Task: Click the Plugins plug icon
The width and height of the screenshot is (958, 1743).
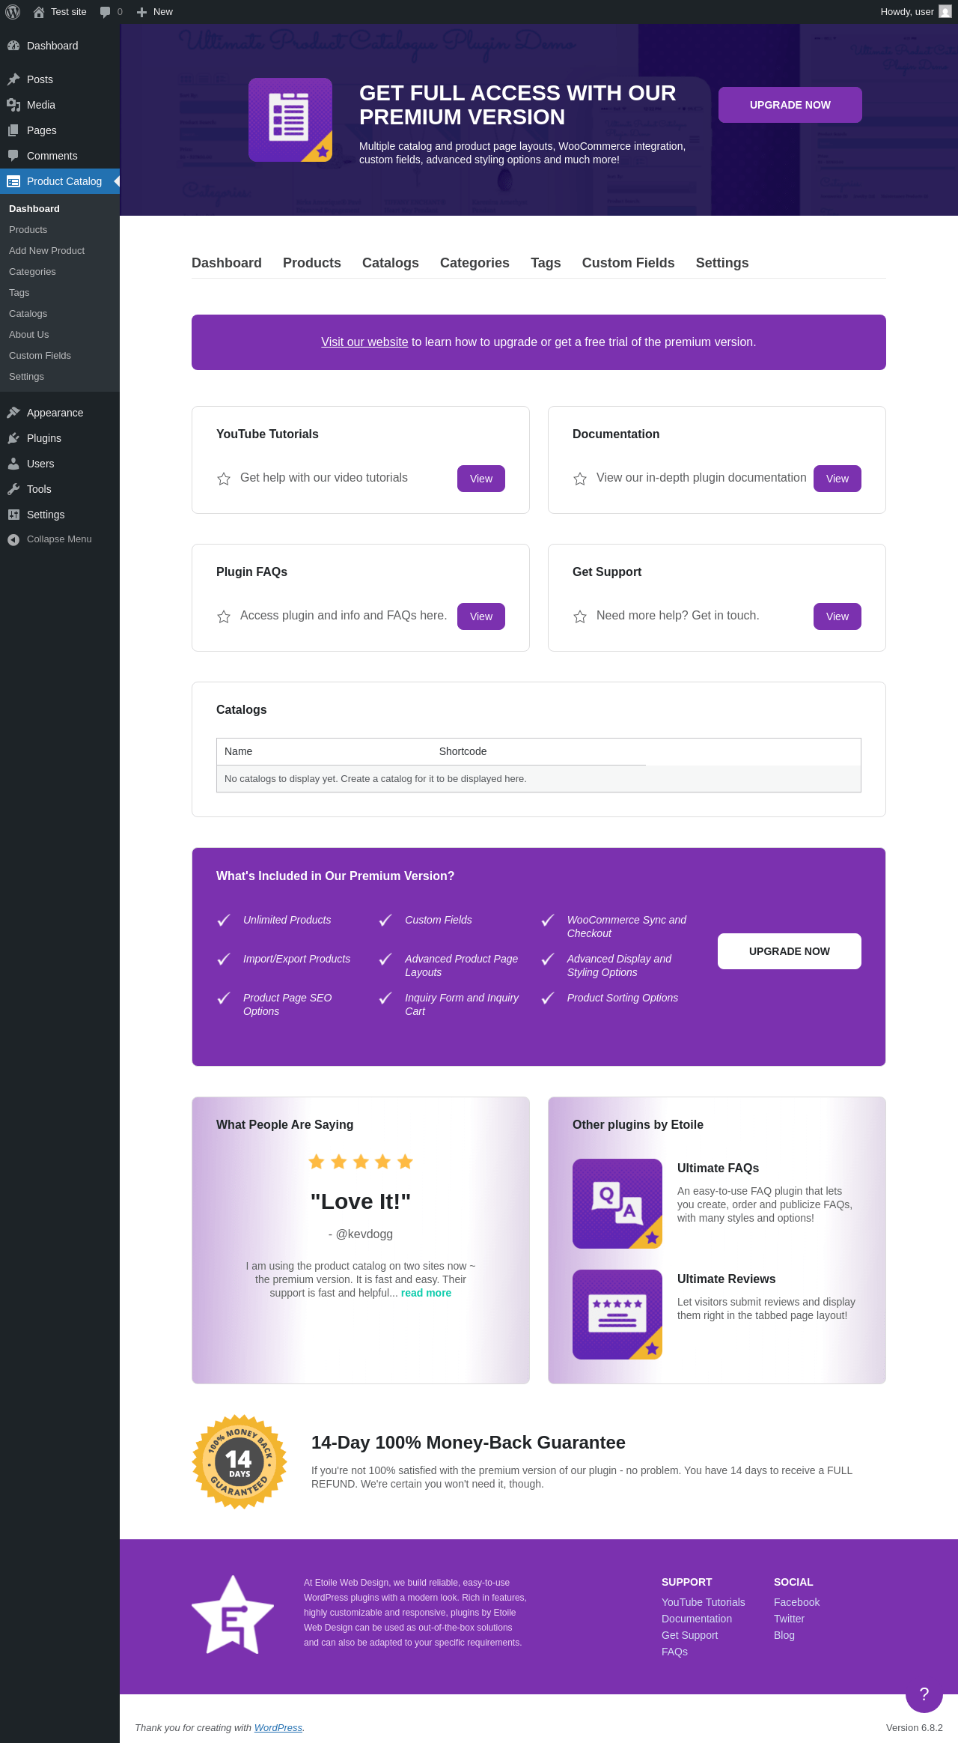Action: tap(13, 438)
